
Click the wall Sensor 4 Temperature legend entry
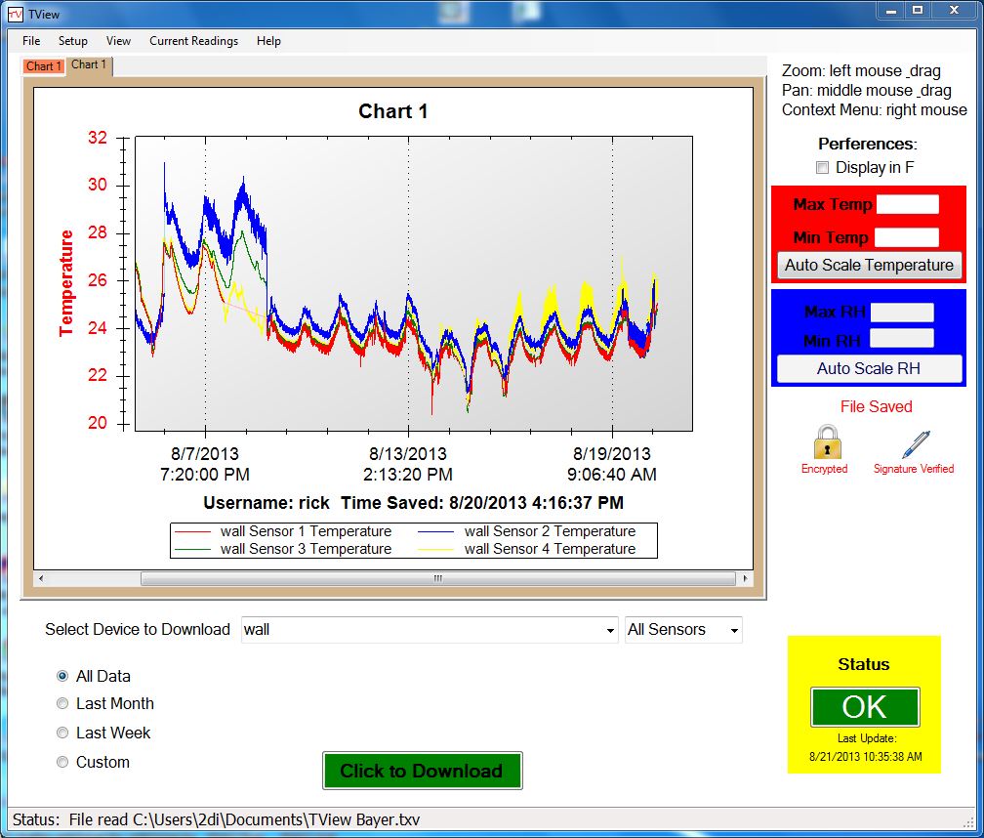click(x=527, y=549)
